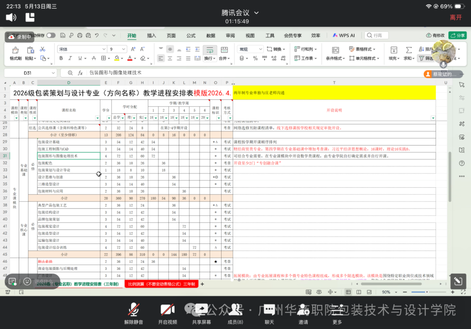471x329 pixels.
Task: Switch to the Review (审阅) ribbon tab
Action: coord(230,35)
